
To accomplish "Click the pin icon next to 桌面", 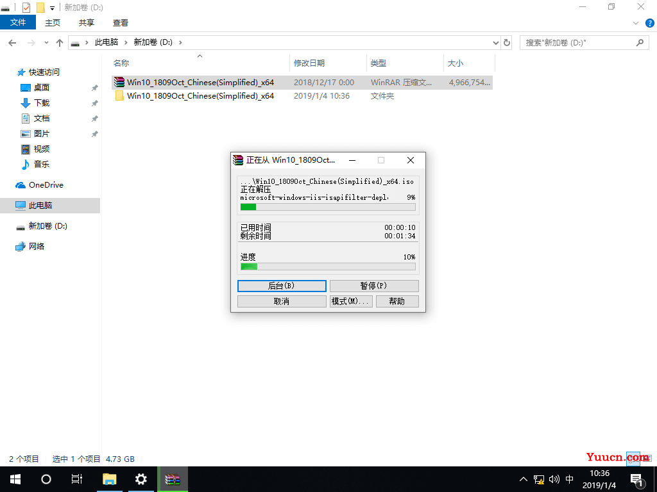I will pyautogui.click(x=95, y=88).
